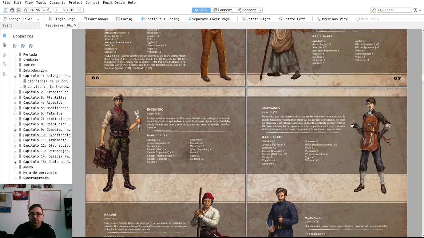Image resolution: width=424 pixels, height=238 pixels.
Task: Open the Attachments paperclip sidebar icon
Action: pos(4,55)
